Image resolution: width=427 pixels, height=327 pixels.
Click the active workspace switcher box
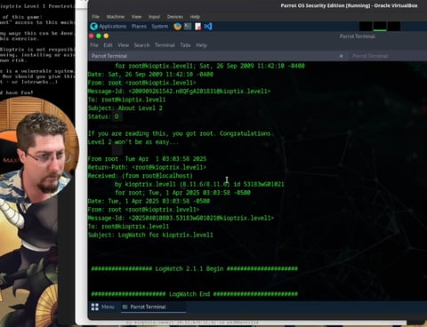pyautogui.click(x=380, y=27)
